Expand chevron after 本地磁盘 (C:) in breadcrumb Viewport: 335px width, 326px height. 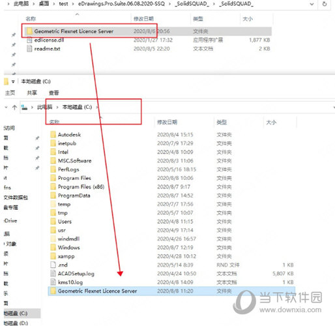pyautogui.click(x=97, y=107)
